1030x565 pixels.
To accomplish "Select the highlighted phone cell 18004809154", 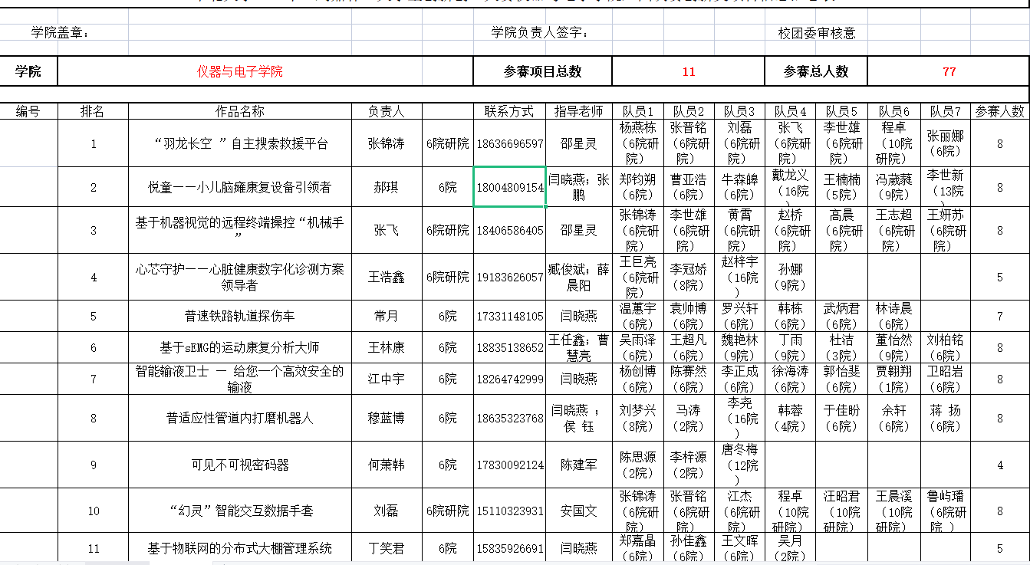I will coord(509,187).
